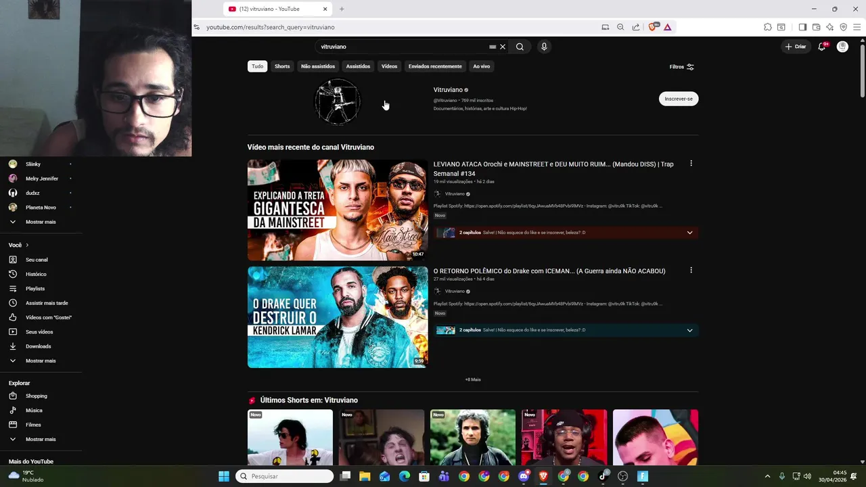Open the Brave Shields lion icon
The width and height of the screenshot is (866, 487).
pyautogui.click(x=652, y=27)
